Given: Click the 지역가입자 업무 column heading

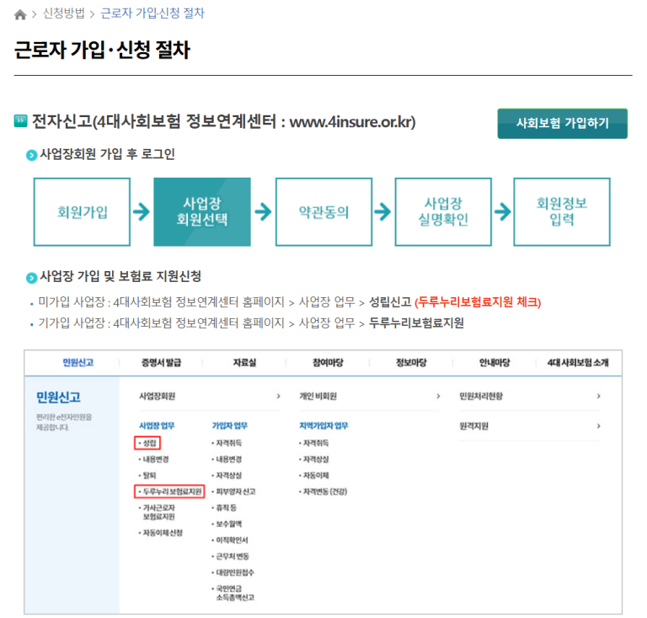Looking at the screenshot, I should point(323,426).
